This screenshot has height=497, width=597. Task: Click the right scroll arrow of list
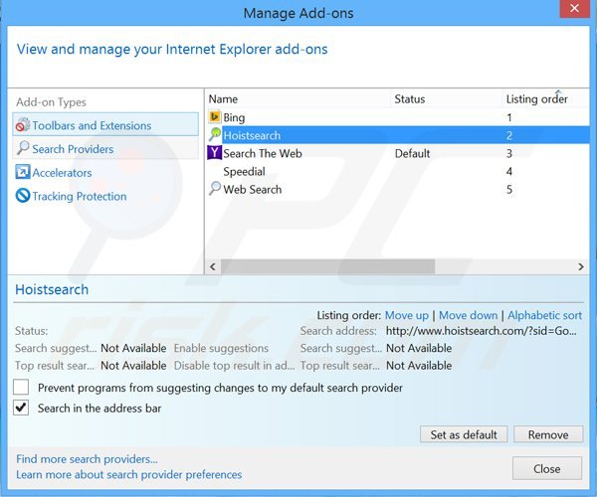[x=582, y=266]
